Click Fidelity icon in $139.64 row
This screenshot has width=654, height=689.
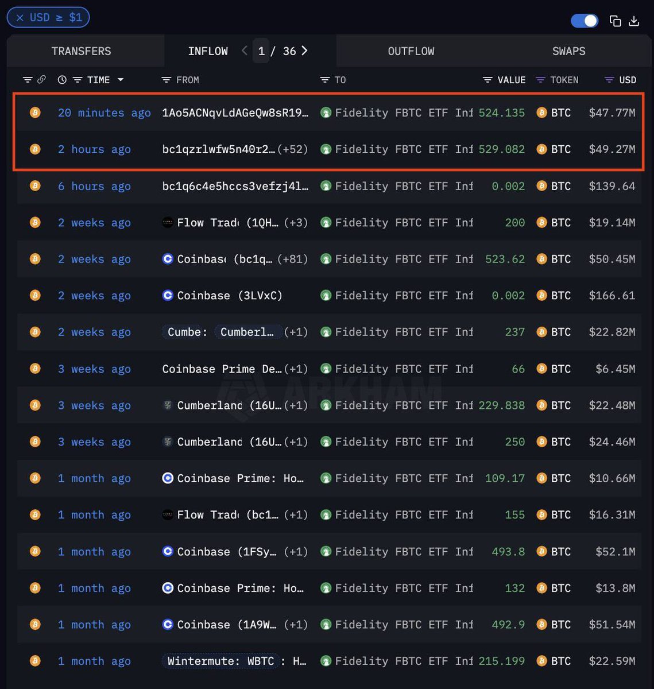click(x=326, y=186)
